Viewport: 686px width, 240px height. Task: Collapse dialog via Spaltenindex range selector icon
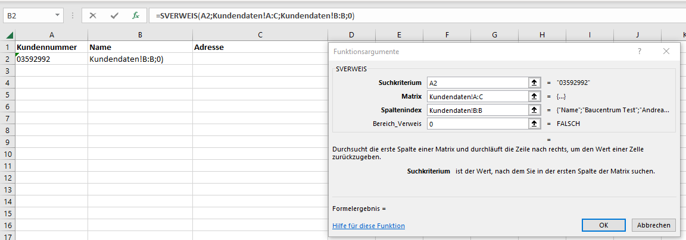point(534,110)
